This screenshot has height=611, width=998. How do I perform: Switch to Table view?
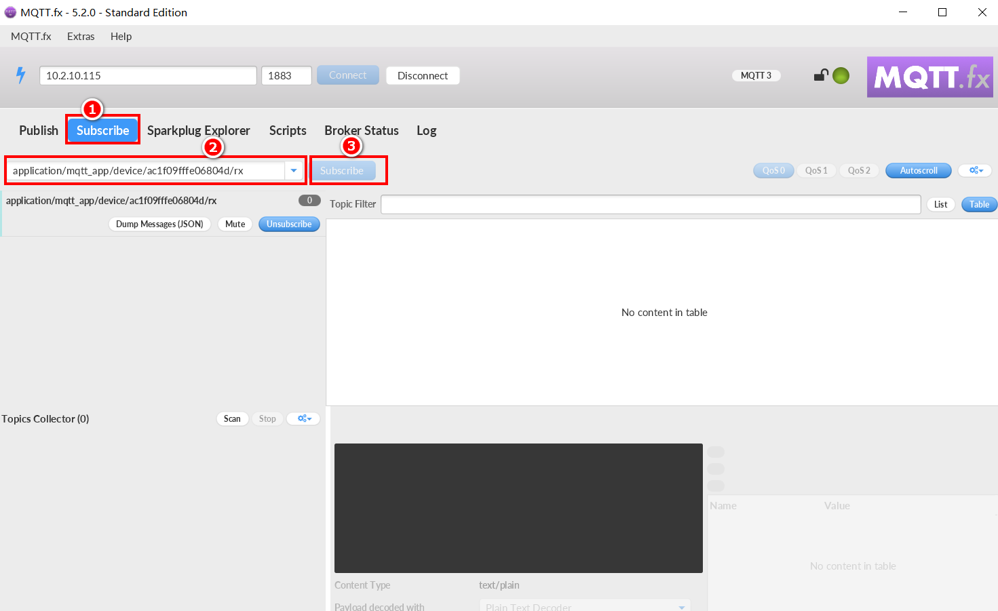978,205
